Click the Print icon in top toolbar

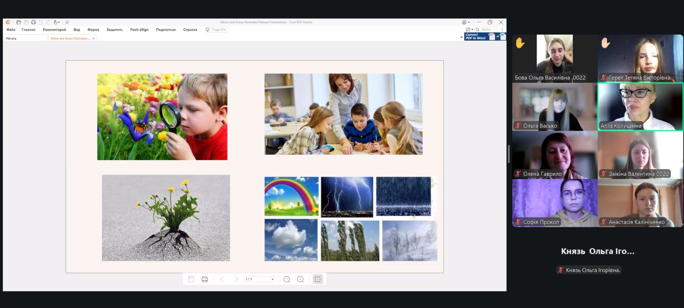coord(33,22)
